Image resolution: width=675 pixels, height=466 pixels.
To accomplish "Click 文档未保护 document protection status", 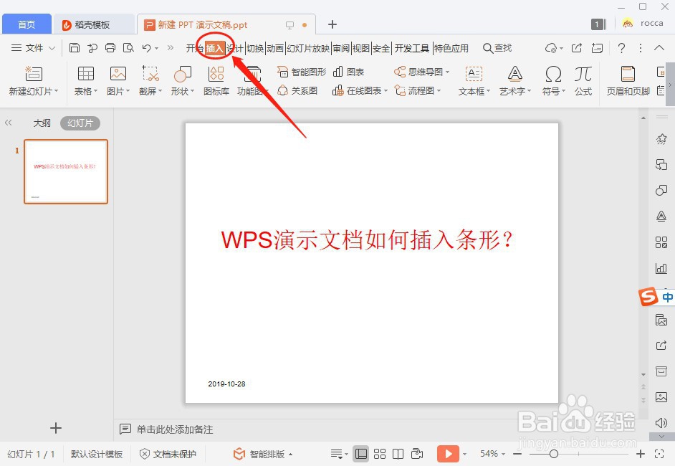I will [168, 454].
